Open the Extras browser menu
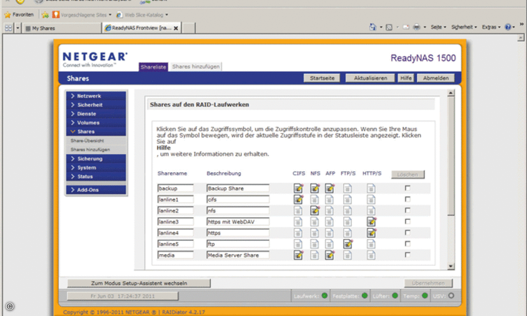527x316 pixels. click(x=491, y=27)
